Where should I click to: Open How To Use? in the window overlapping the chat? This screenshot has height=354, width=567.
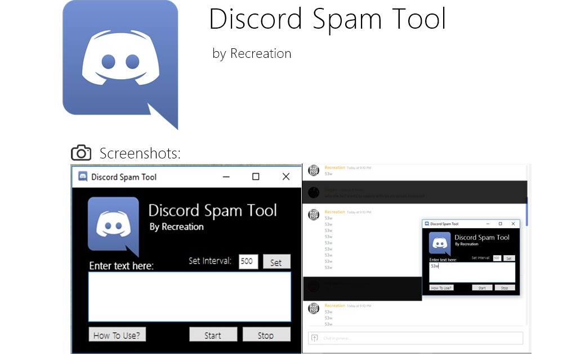coord(441,288)
